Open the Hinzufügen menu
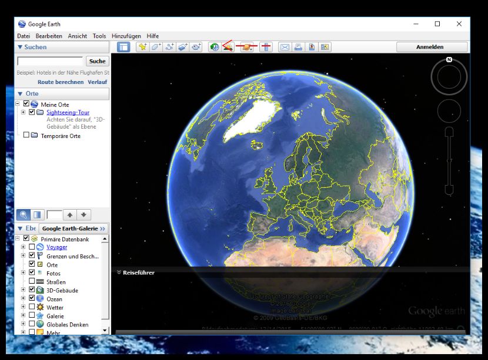 [x=126, y=36]
